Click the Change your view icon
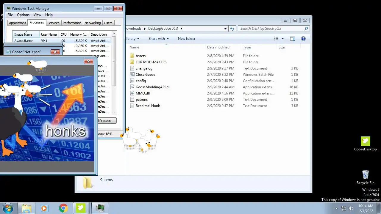The width and height of the screenshot is (381, 214). click(276, 39)
